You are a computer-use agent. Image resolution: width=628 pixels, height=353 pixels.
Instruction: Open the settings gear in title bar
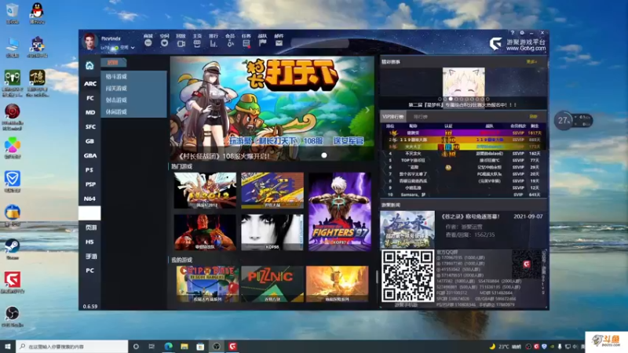click(522, 33)
